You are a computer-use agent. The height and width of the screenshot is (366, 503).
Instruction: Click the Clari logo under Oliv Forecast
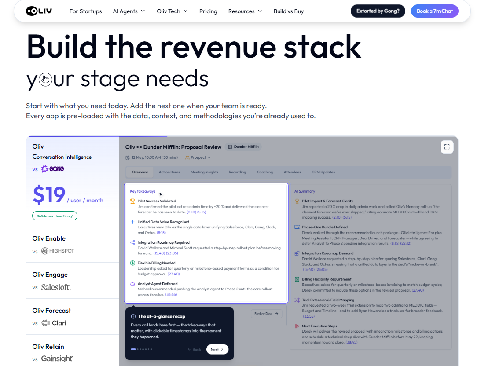point(54,323)
